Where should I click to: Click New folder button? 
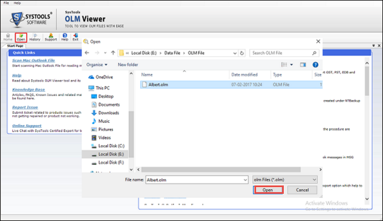click(128, 64)
